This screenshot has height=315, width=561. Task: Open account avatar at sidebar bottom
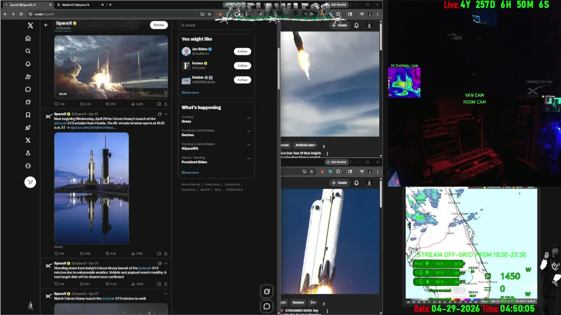[30, 306]
